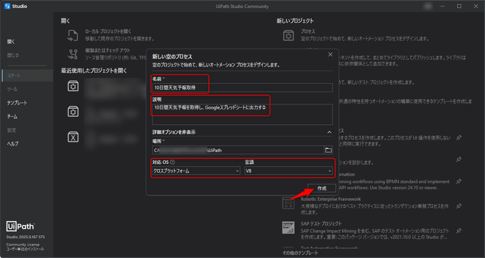Browse for folder with the 場所 folder icon
Image resolution: width=485 pixels, height=258 pixels.
pyautogui.click(x=329, y=150)
